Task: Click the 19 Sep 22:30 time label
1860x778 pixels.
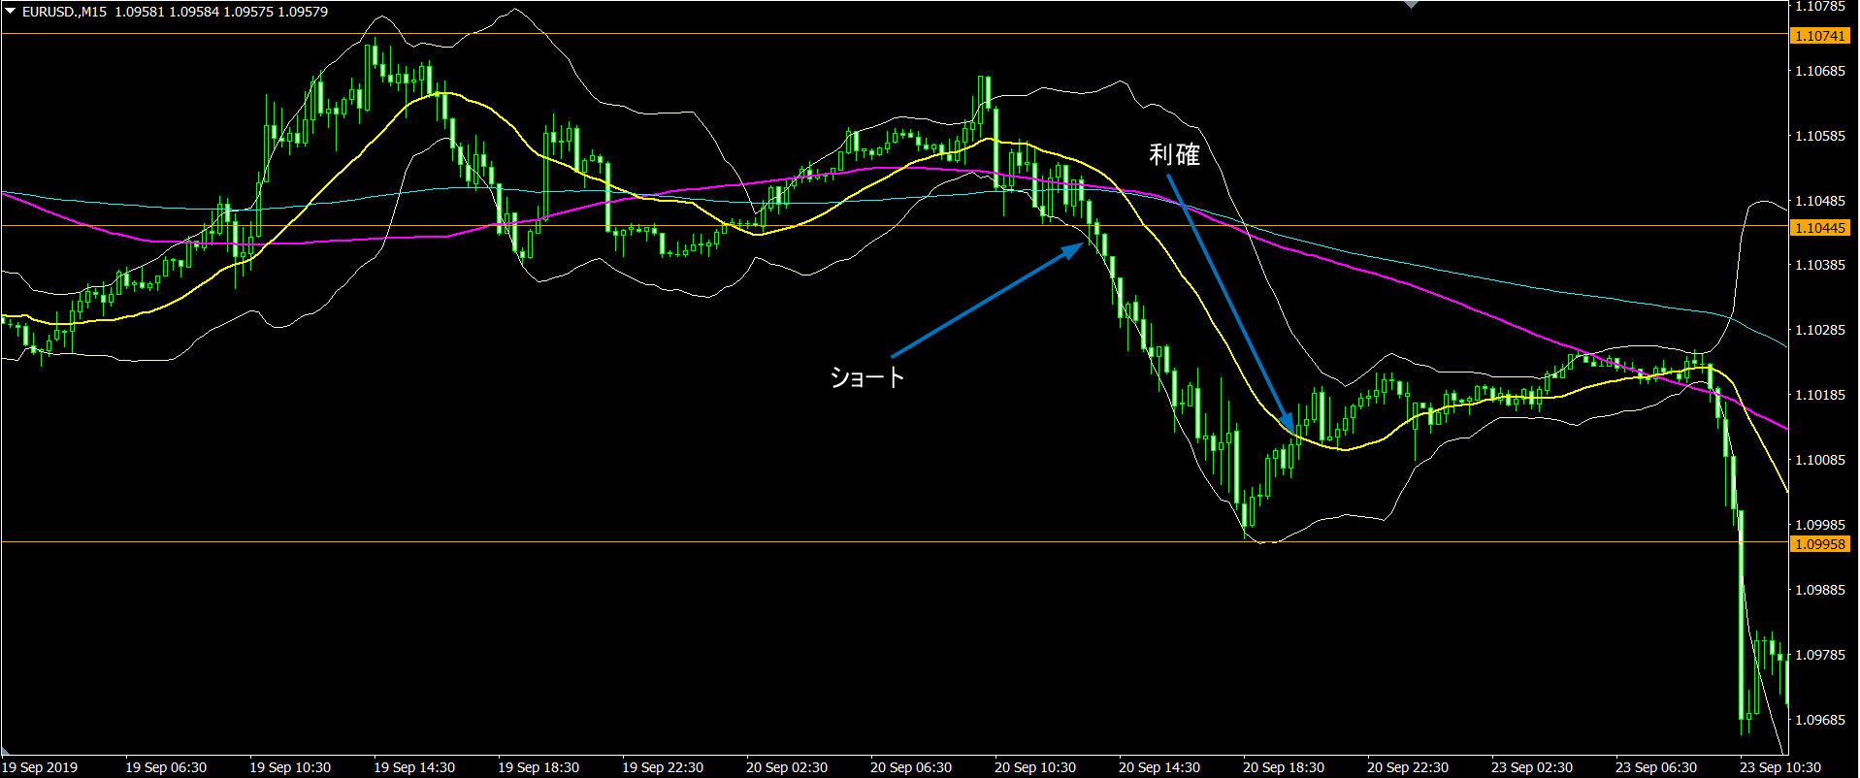Action: (x=663, y=767)
